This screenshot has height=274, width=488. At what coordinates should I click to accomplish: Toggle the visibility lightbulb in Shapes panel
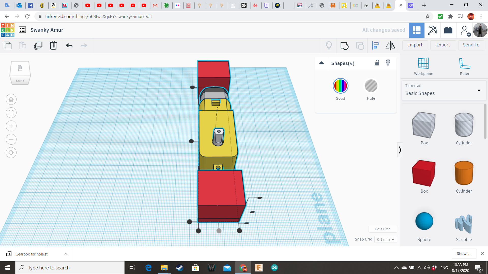point(388,62)
